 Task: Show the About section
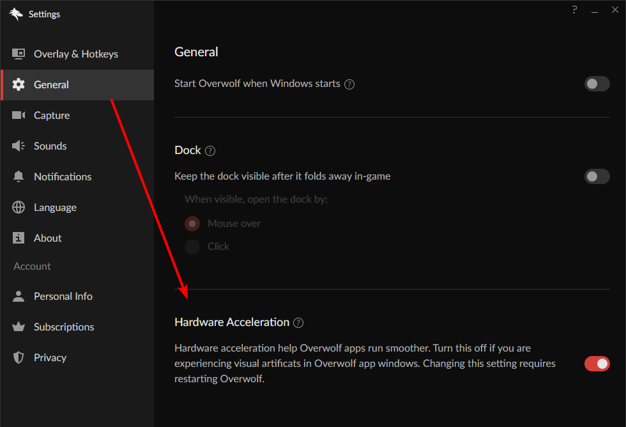coord(77,238)
